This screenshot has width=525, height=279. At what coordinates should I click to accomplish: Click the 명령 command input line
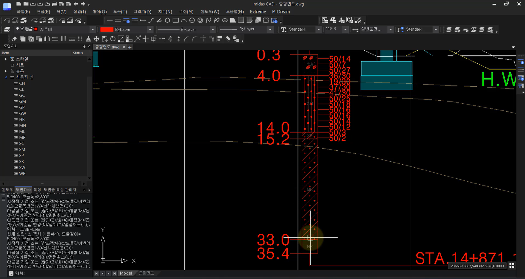click(x=50, y=273)
